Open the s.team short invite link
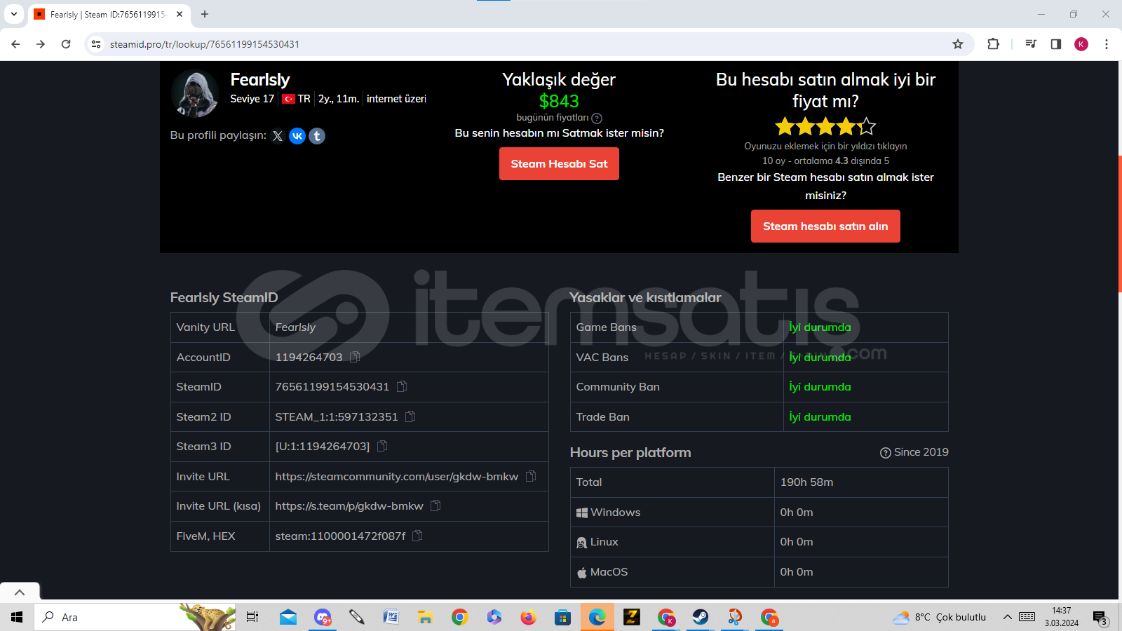 coord(349,506)
